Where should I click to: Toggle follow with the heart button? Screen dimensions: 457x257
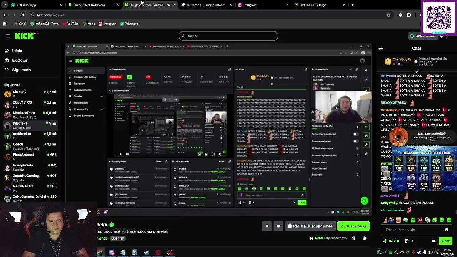[x=278, y=226]
